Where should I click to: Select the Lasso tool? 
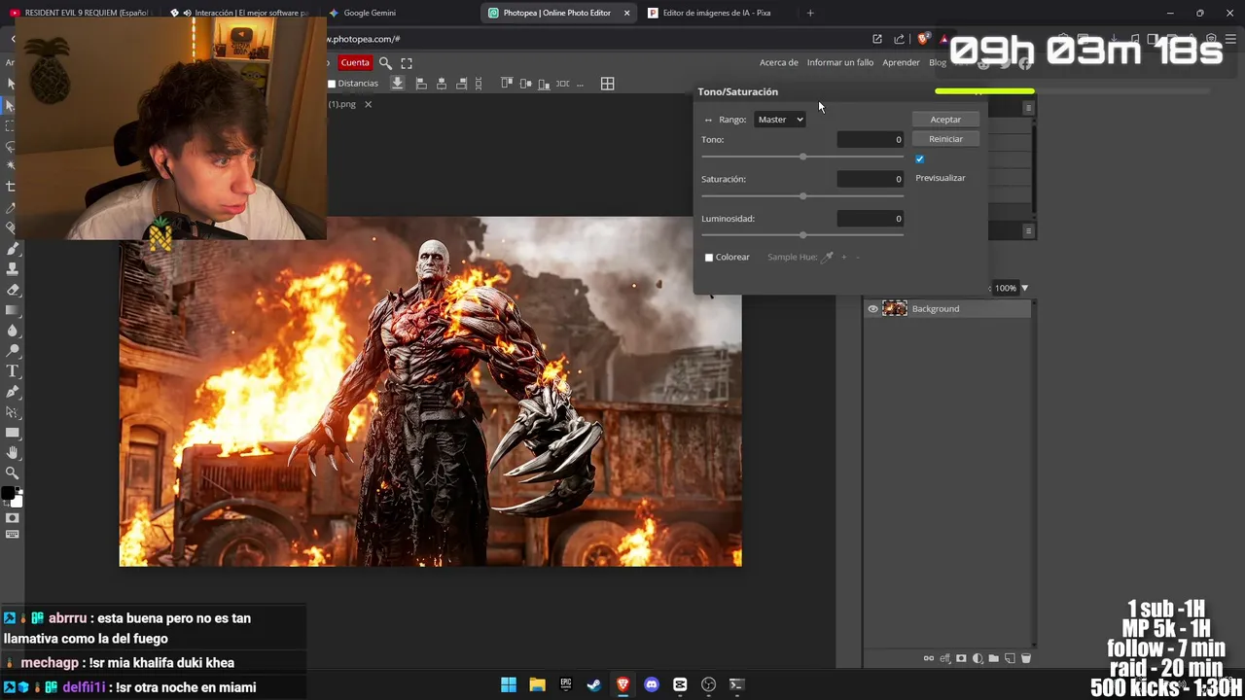pos(12,146)
